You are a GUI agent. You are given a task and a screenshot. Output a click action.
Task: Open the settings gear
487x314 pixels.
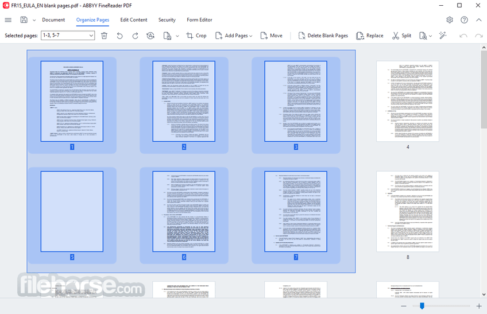click(450, 20)
